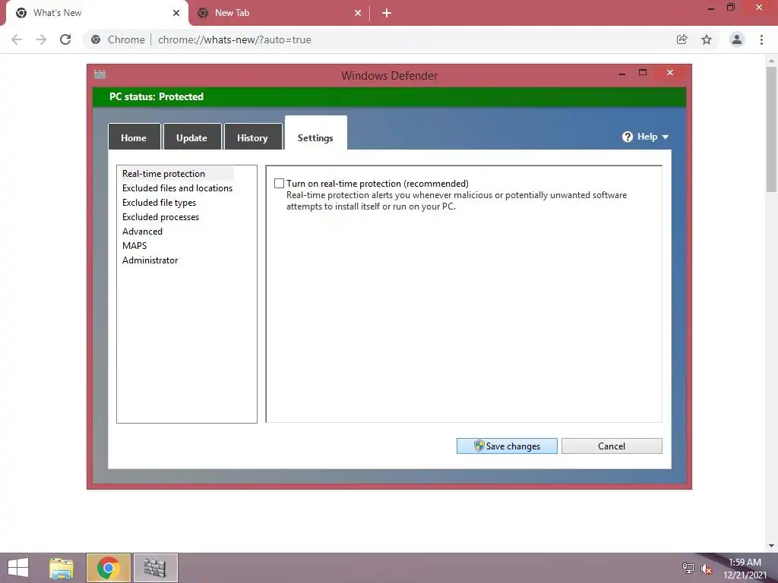Open the Chrome profile avatar
This screenshot has height=583, width=778.
click(737, 39)
